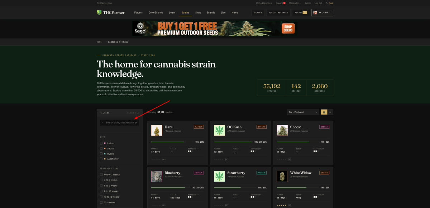
Task: Enable the Sativa type filter
Action: (x=101, y=148)
